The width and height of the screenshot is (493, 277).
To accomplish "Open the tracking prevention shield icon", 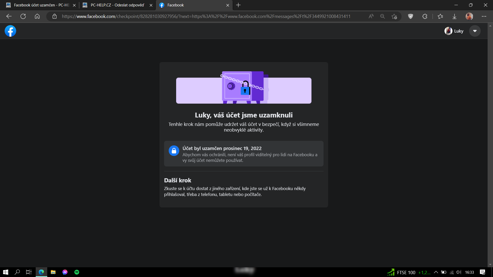I will pos(411,16).
